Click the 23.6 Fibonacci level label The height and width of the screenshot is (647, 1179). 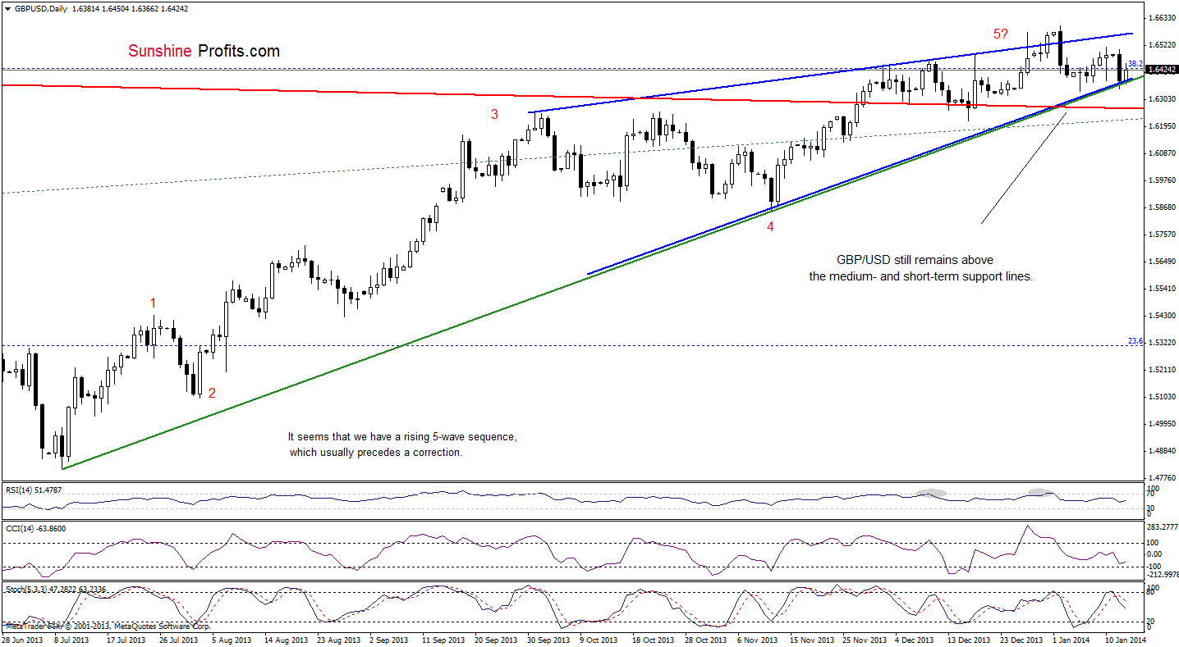pyautogui.click(x=1135, y=340)
